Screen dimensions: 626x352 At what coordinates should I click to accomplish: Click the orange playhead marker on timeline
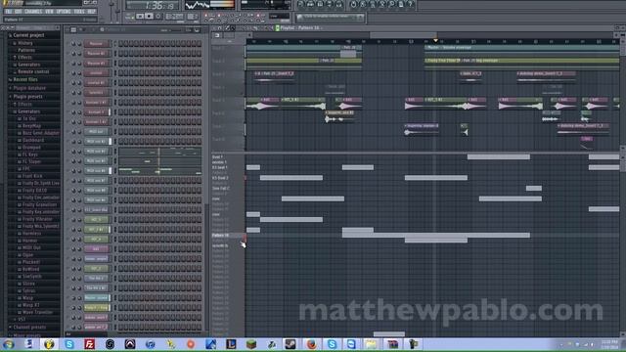coord(435,41)
